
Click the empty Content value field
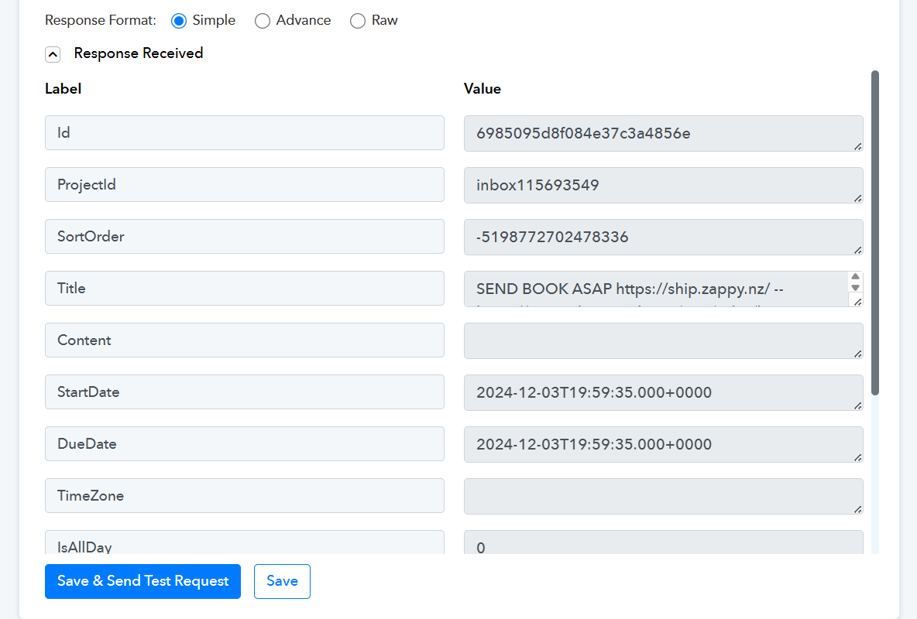pyautogui.click(x=662, y=340)
